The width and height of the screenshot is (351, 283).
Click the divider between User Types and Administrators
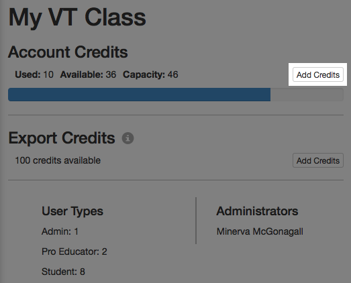click(x=196, y=221)
